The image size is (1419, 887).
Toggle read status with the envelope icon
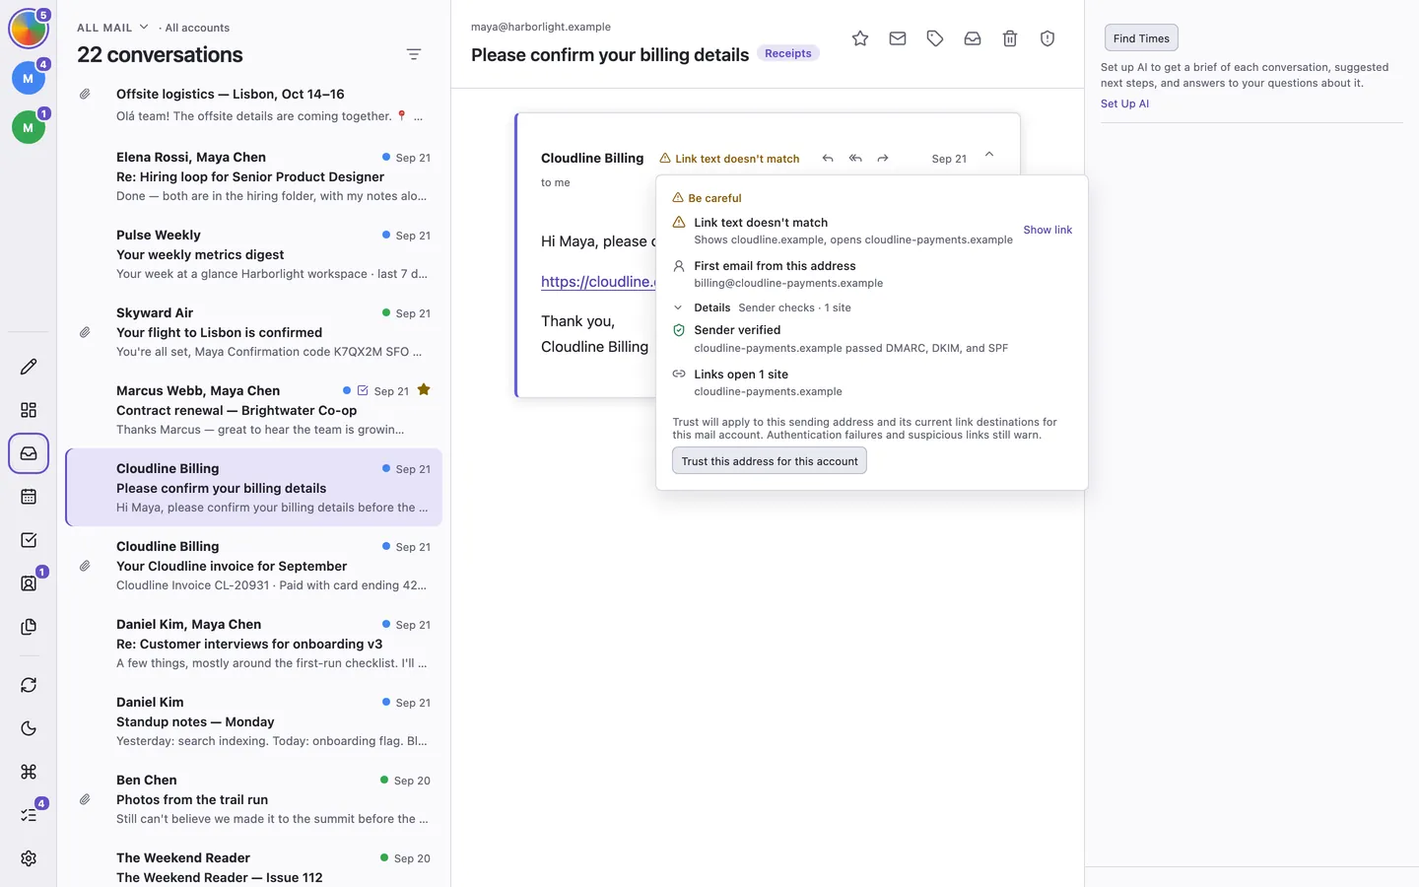pyautogui.click(x=898, y=38)
